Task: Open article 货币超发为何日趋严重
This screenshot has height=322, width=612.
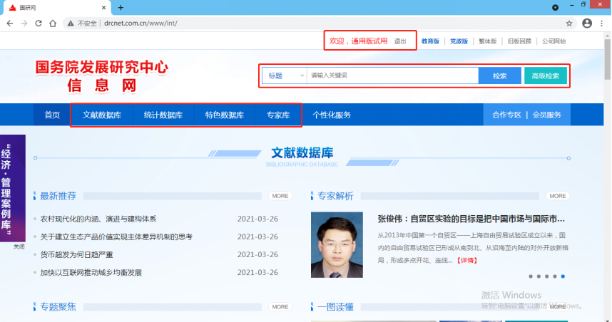Action: [x=76, y=254]
